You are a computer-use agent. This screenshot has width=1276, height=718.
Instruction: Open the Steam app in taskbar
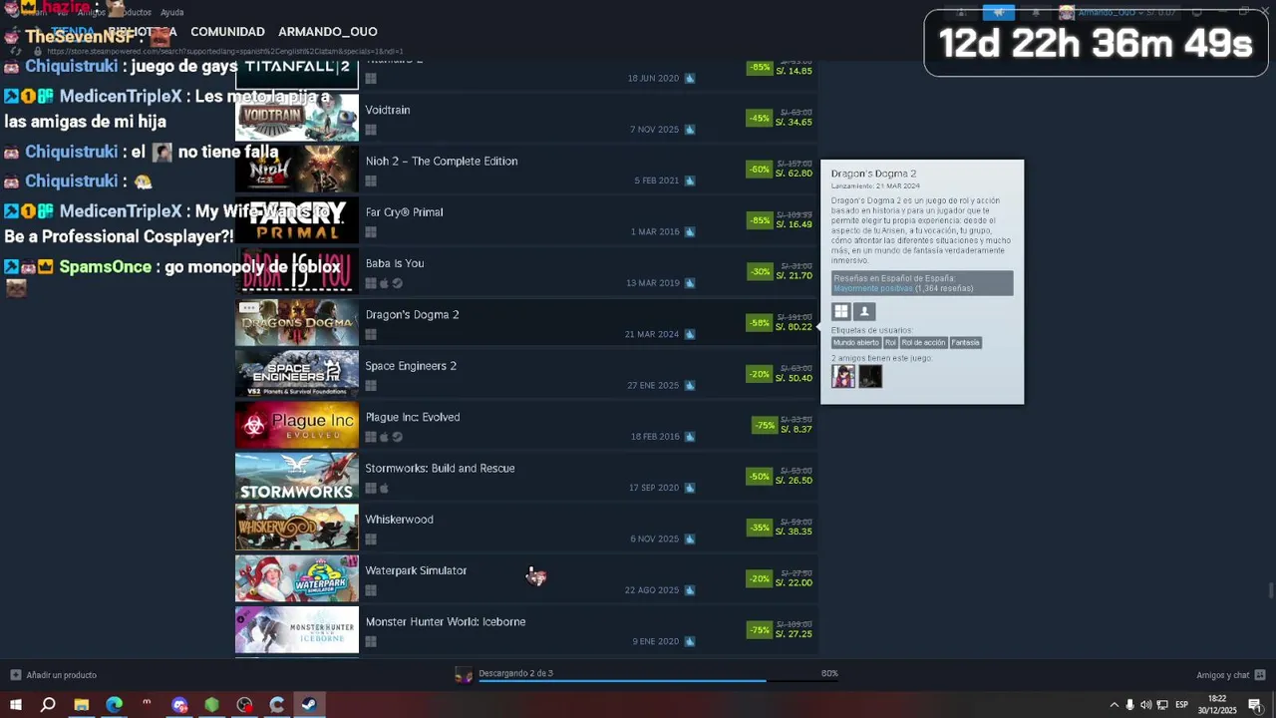coord(309,705)
